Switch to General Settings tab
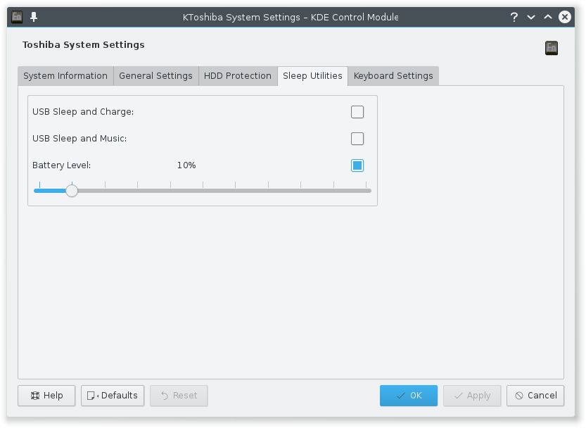Viewport: 586px width, 428px height. click(156, 76)
